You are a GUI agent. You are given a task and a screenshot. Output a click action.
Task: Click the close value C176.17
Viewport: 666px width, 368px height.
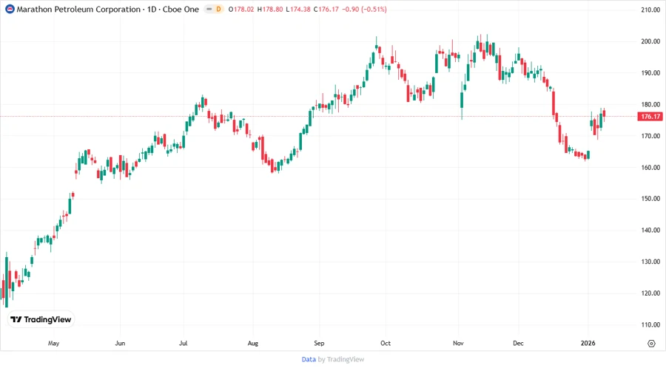point(326,9)
